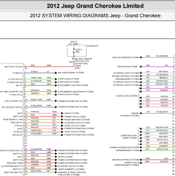Select wire color "BRN/LT GRN"
Image resolution: width=175 pixels, height=176 pixels.
(x=162, y=149)
